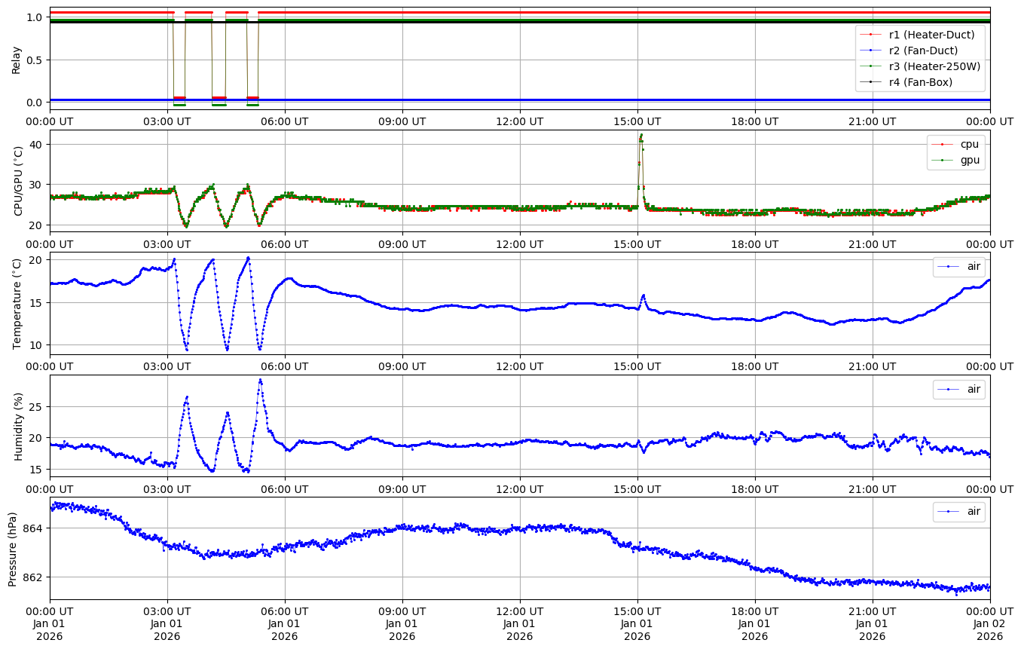
Task: Select r4 (Fan-Box) in the relay legend
Action: click(x=920, y=82)
